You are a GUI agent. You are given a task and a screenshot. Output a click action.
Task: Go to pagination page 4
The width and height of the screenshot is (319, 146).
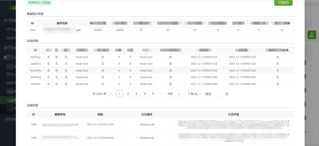pyautogui.click(x=145, y=94)
